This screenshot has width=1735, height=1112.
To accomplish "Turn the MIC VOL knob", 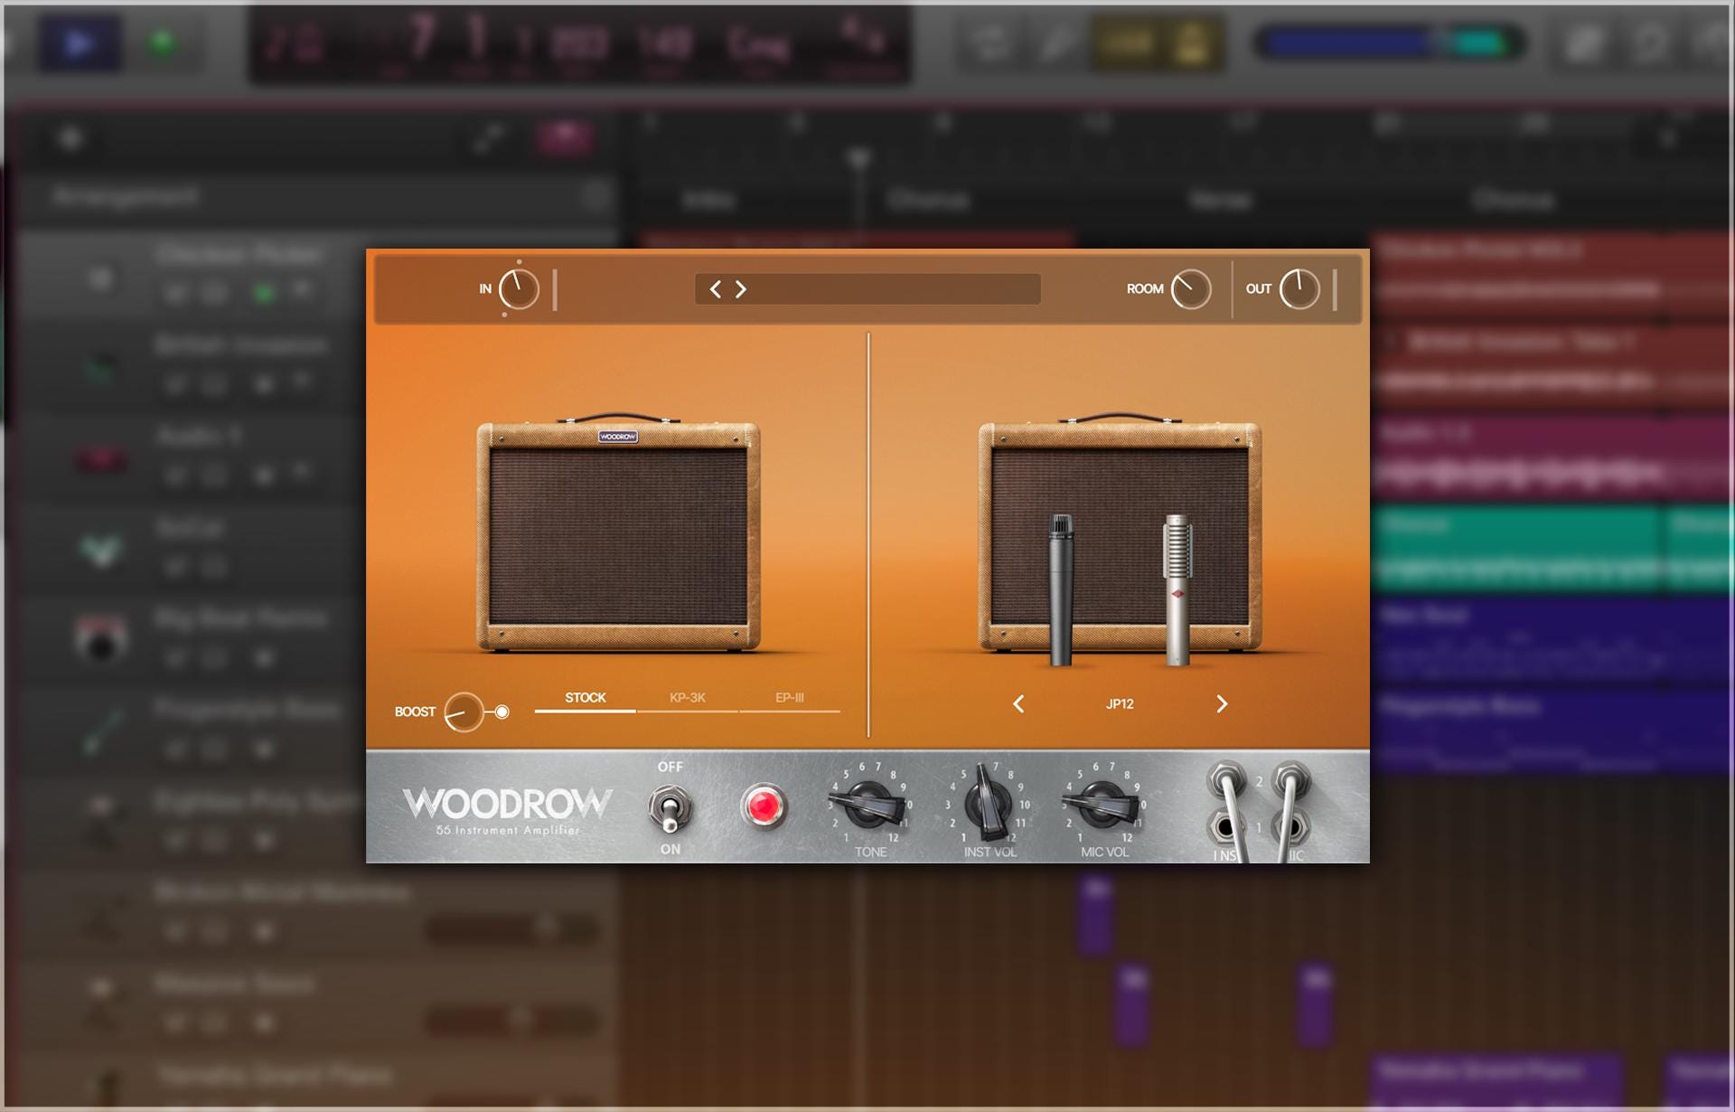I will point(1103,803).
